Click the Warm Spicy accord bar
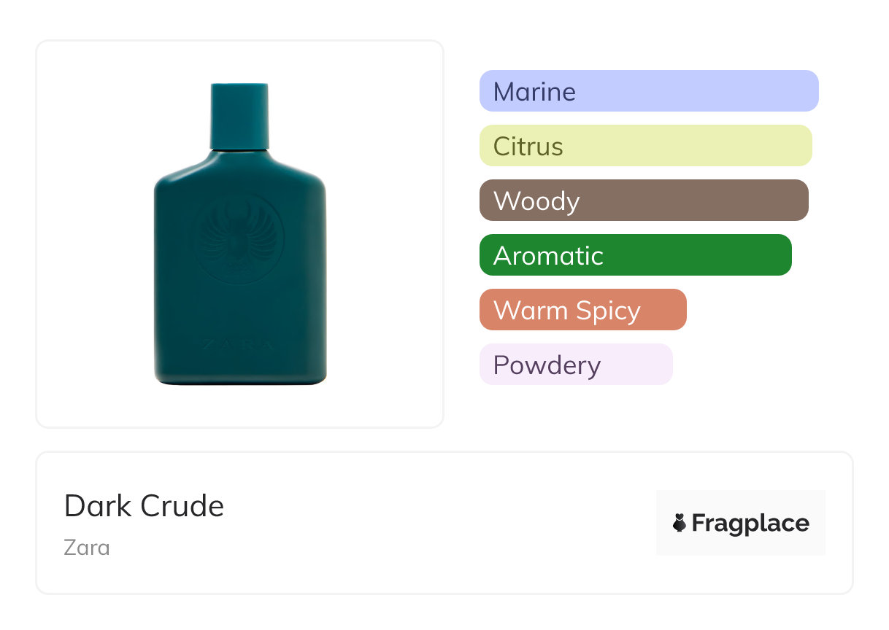The image size is (889, 630). pos(582,310)
